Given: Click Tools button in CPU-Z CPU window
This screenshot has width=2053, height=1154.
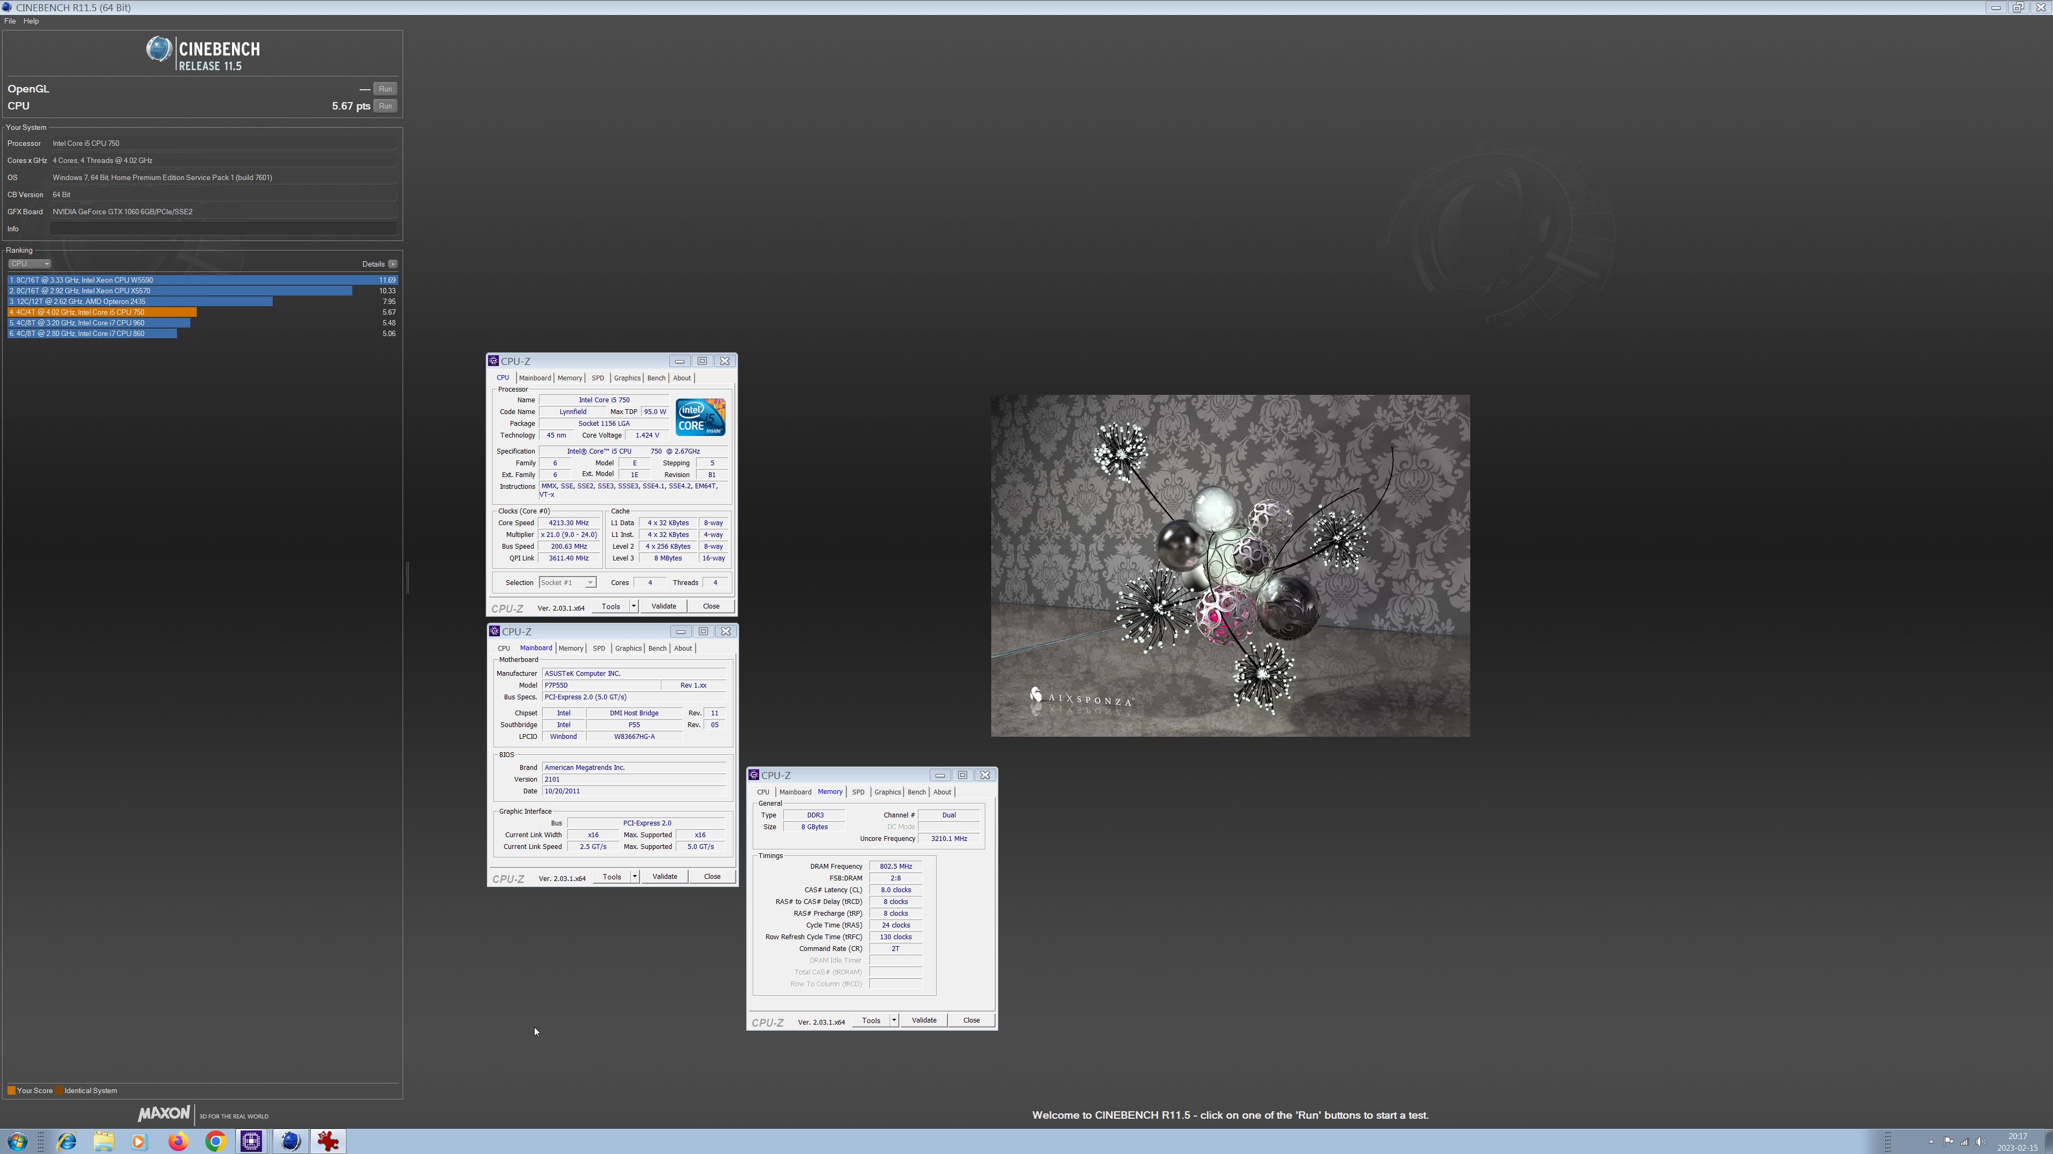Looking at the screenshot, I should 611,606.
